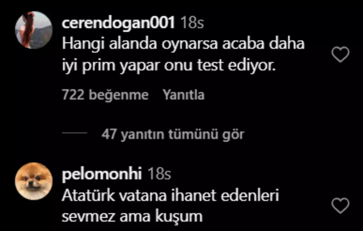Click the word 'Atatürk' in pelomonhi's comment

pos(88,195)
